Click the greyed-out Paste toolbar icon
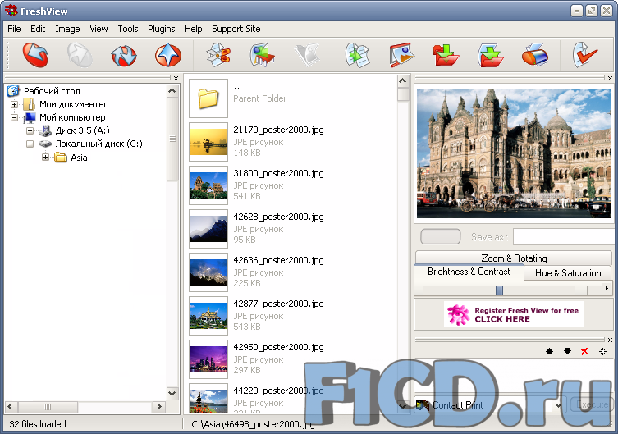The width and height of the screenshot is (618, 434). coord(307,55)
